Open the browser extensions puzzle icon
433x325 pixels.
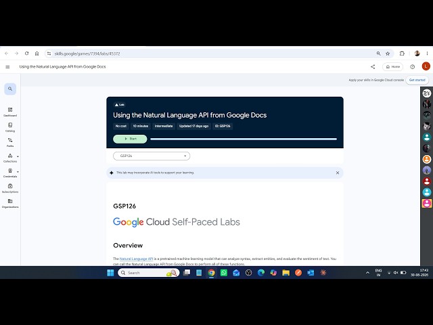402,53
